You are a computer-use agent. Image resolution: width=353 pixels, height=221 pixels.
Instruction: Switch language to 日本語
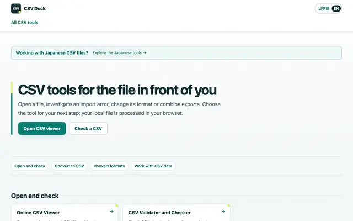pyautogui.click(x=324, y=9)
